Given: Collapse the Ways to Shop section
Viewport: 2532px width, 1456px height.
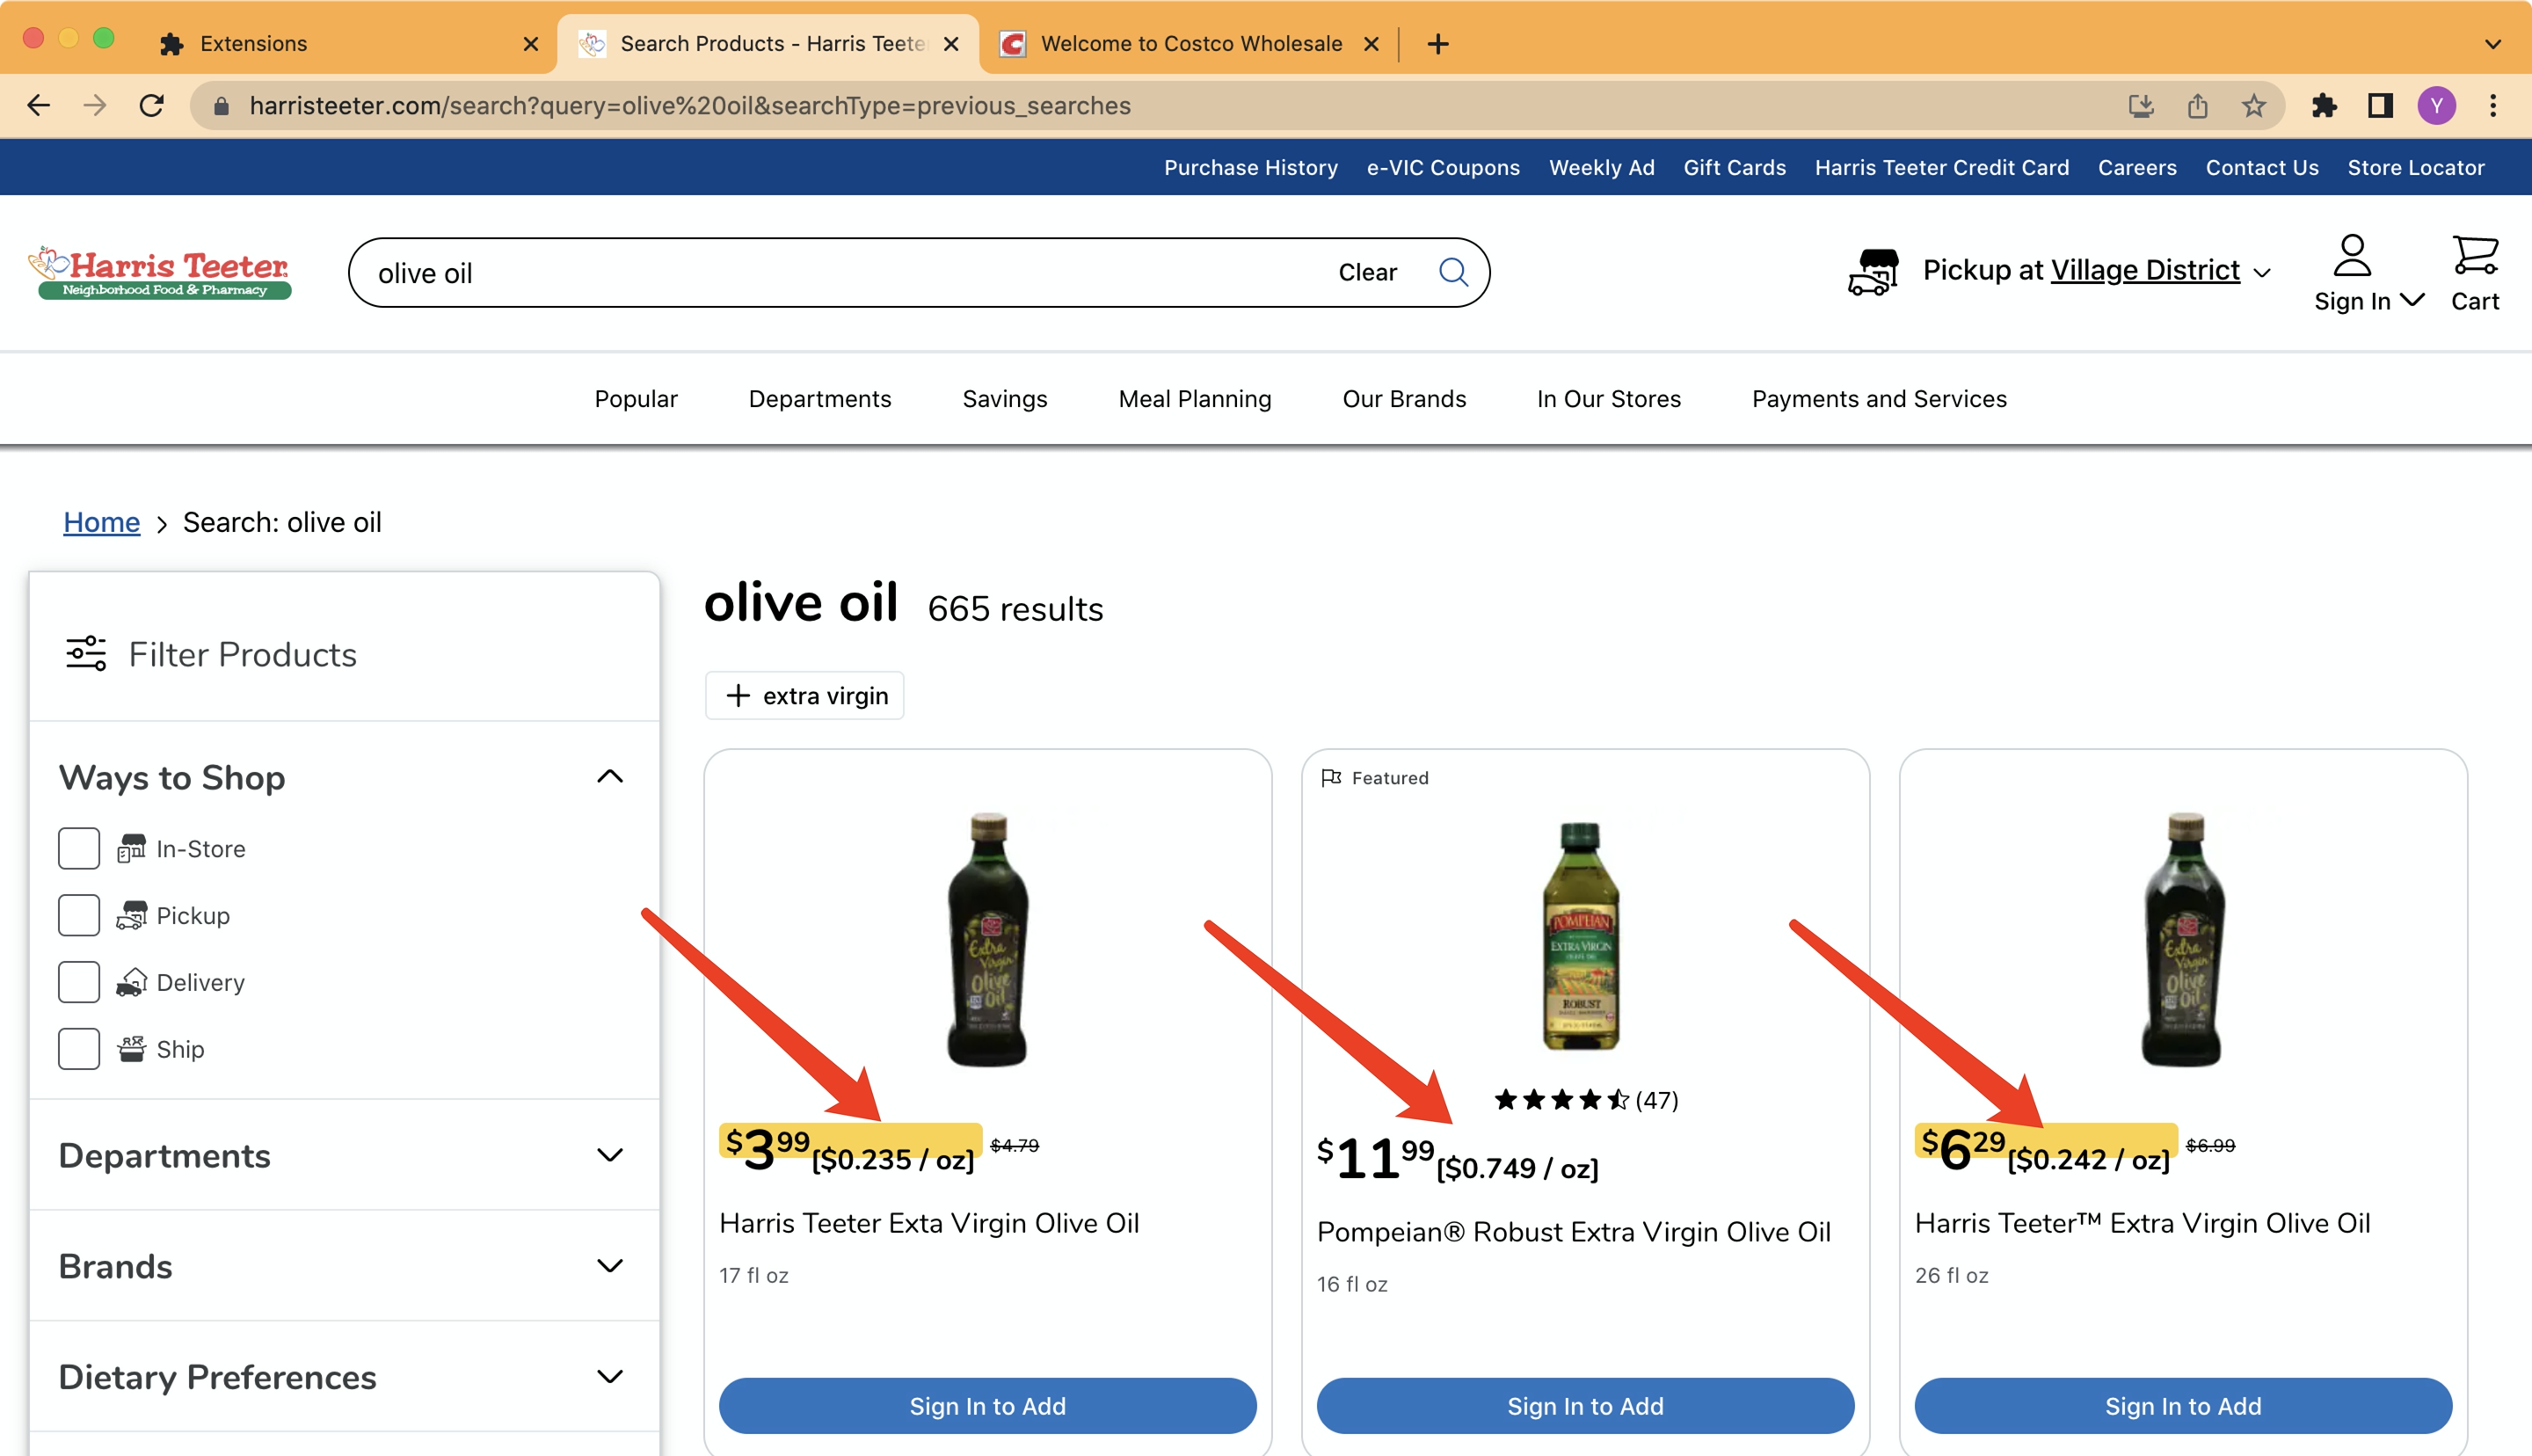Looking at the screenshot, I should pos(608,777).
